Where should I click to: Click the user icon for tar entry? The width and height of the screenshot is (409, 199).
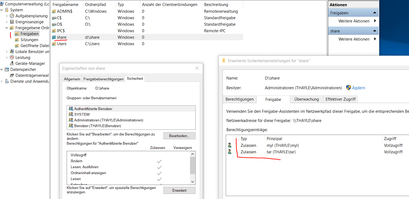tap(230, 152)
